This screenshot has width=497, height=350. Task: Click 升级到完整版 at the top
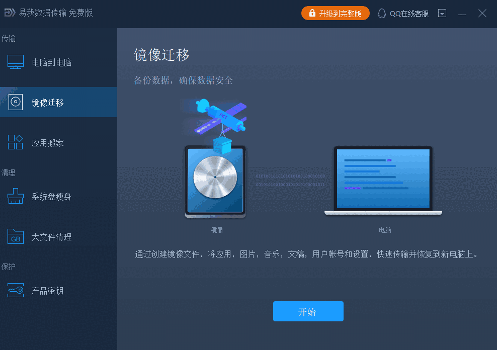335,13
